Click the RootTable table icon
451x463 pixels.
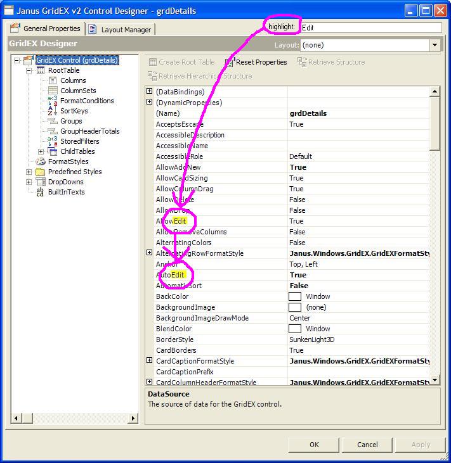coord(41,70)
